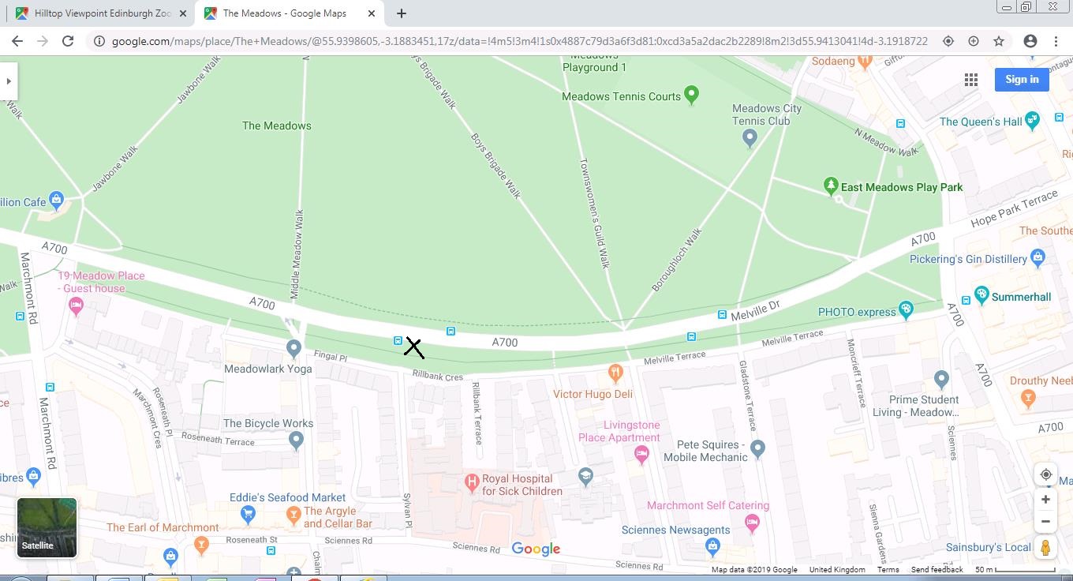Bookmark this page with the star icon

point(999,41)
